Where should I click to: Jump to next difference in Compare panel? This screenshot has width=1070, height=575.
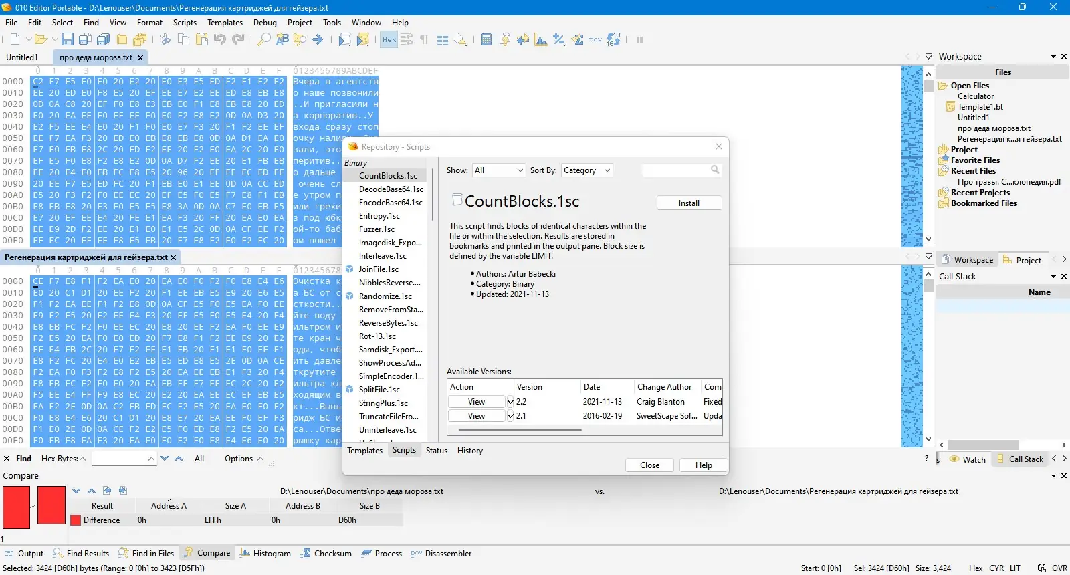(x=76, y=491)
